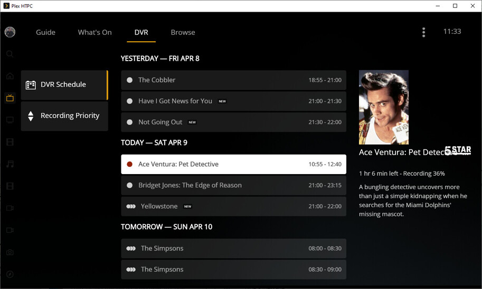The height and width of the screenshot is (289, 482).
Task: Select the highlighted Live TV sidebar icon
Action: click(x=10, y=98)
